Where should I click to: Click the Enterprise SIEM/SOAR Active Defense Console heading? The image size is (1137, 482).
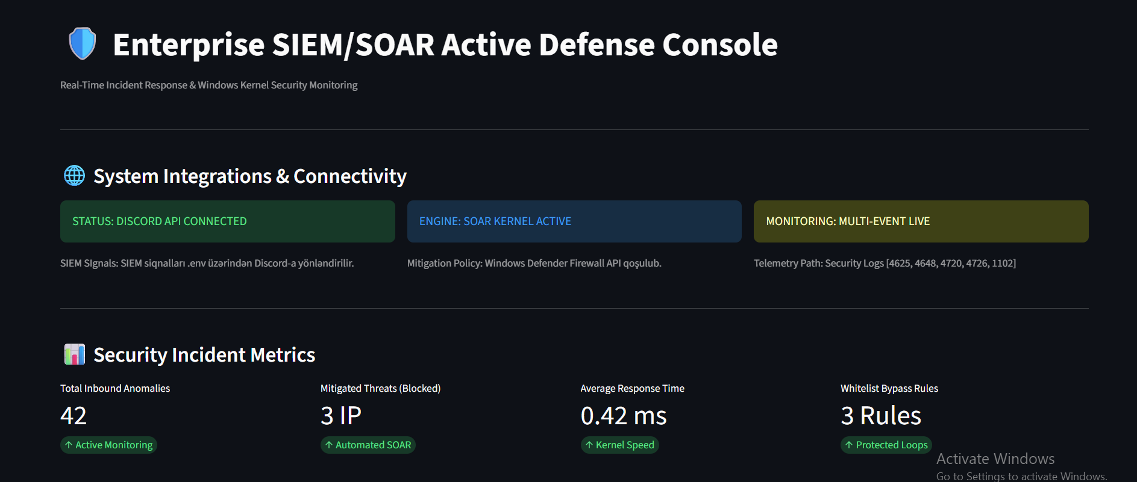coord(445,45)
